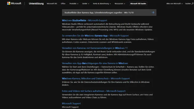The height and width of the screenshot is (109, 194).
Task: Expand the Ressourcen dropdown menu
Action: pos(120,4)
